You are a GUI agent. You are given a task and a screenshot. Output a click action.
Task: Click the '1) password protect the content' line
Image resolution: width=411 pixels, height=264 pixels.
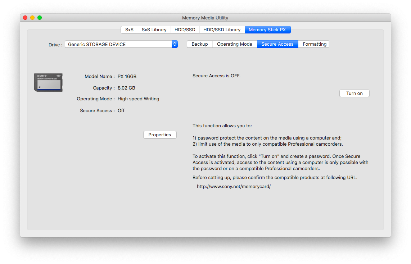click(x=267, y=138)
